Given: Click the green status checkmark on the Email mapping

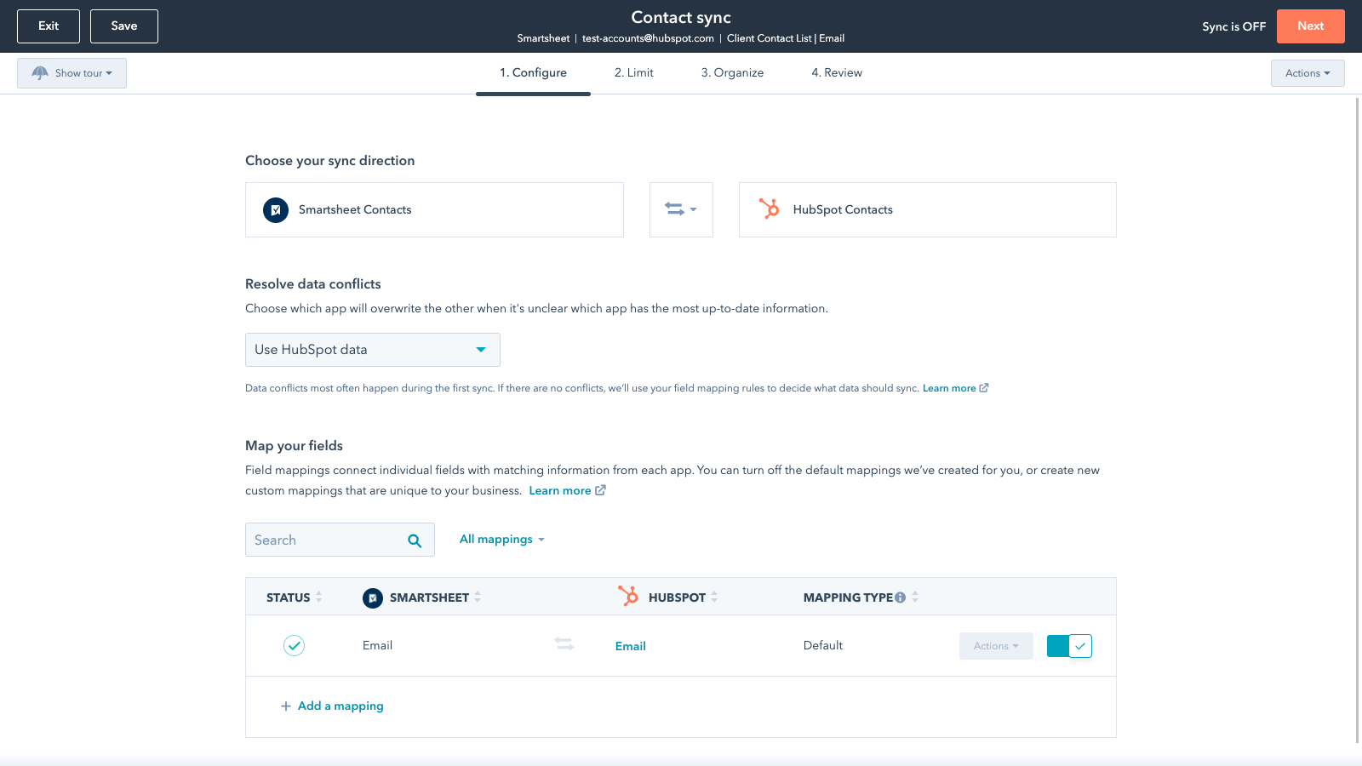Looking at the screenshot, I should [x=293, y=646].
